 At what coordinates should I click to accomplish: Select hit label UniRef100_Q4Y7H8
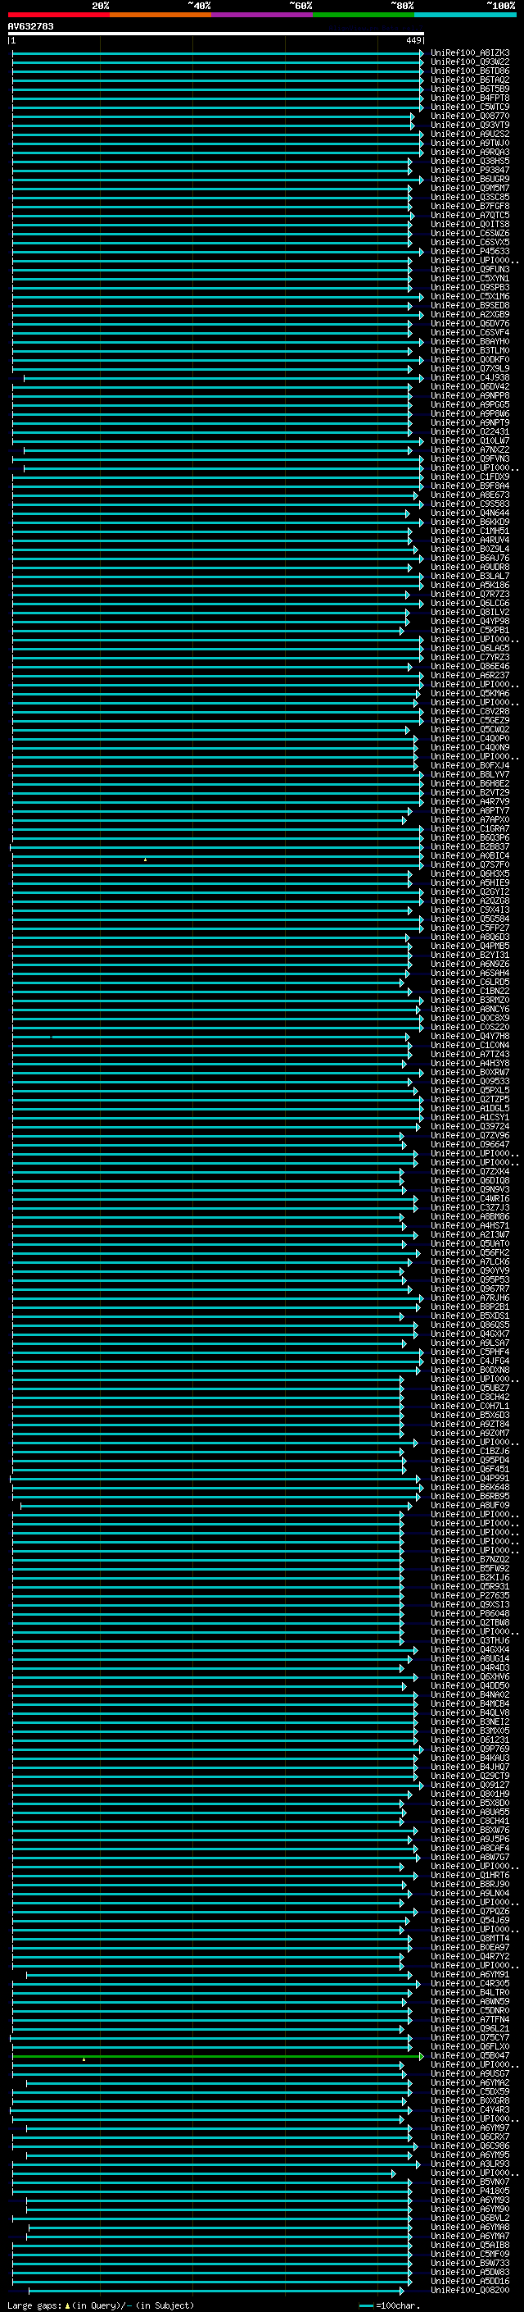coord(469,1037)
